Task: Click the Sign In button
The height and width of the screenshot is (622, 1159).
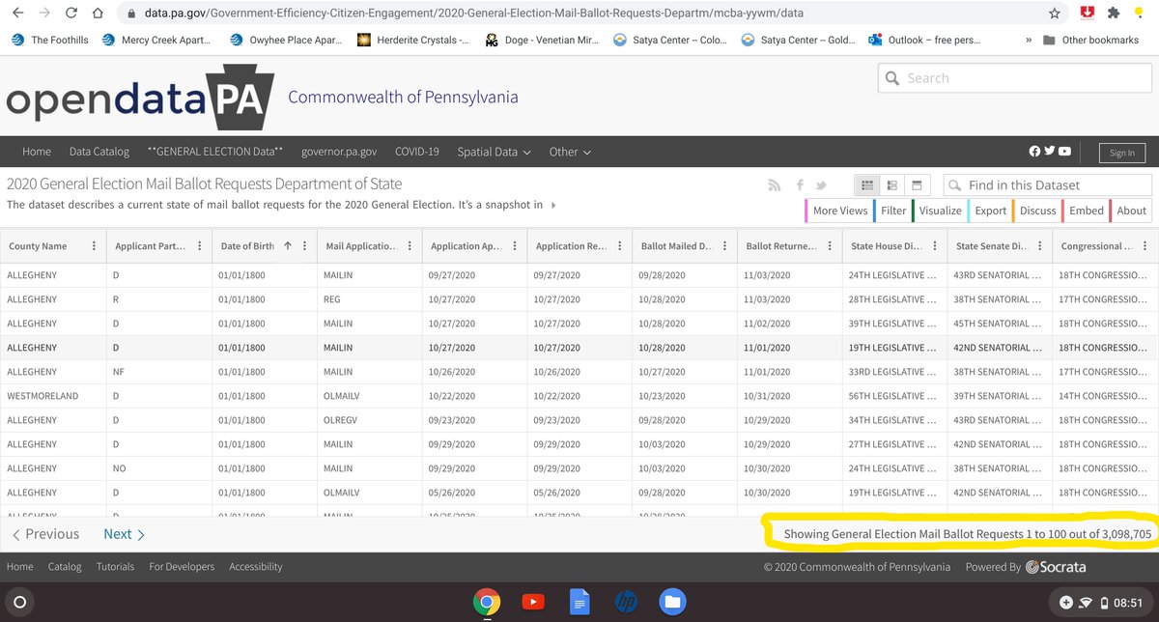Action: [x=1121, y=153]
